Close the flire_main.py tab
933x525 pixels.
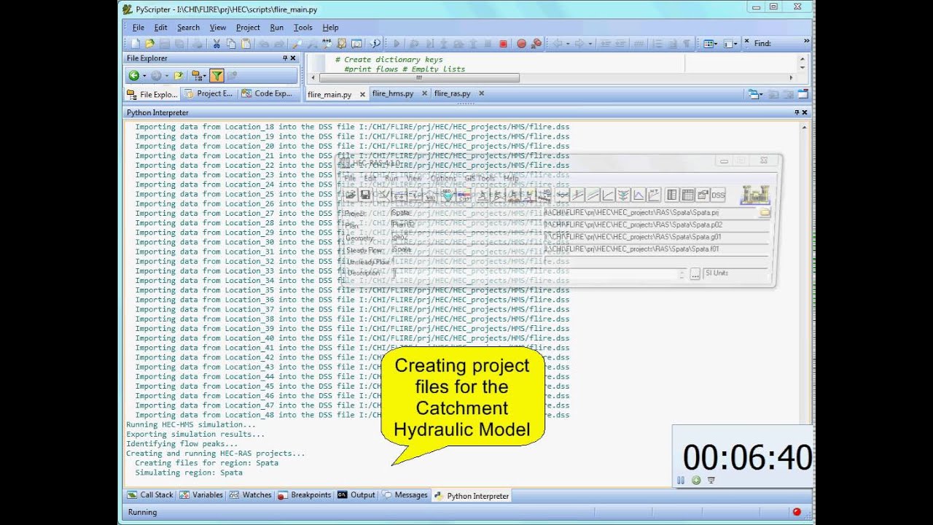(362, 94)
